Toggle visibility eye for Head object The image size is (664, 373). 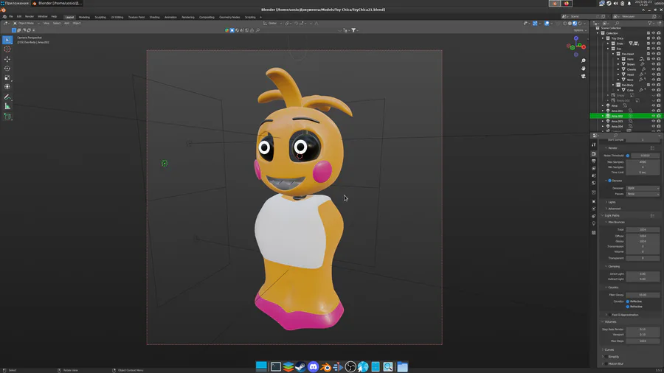point(654,74)
